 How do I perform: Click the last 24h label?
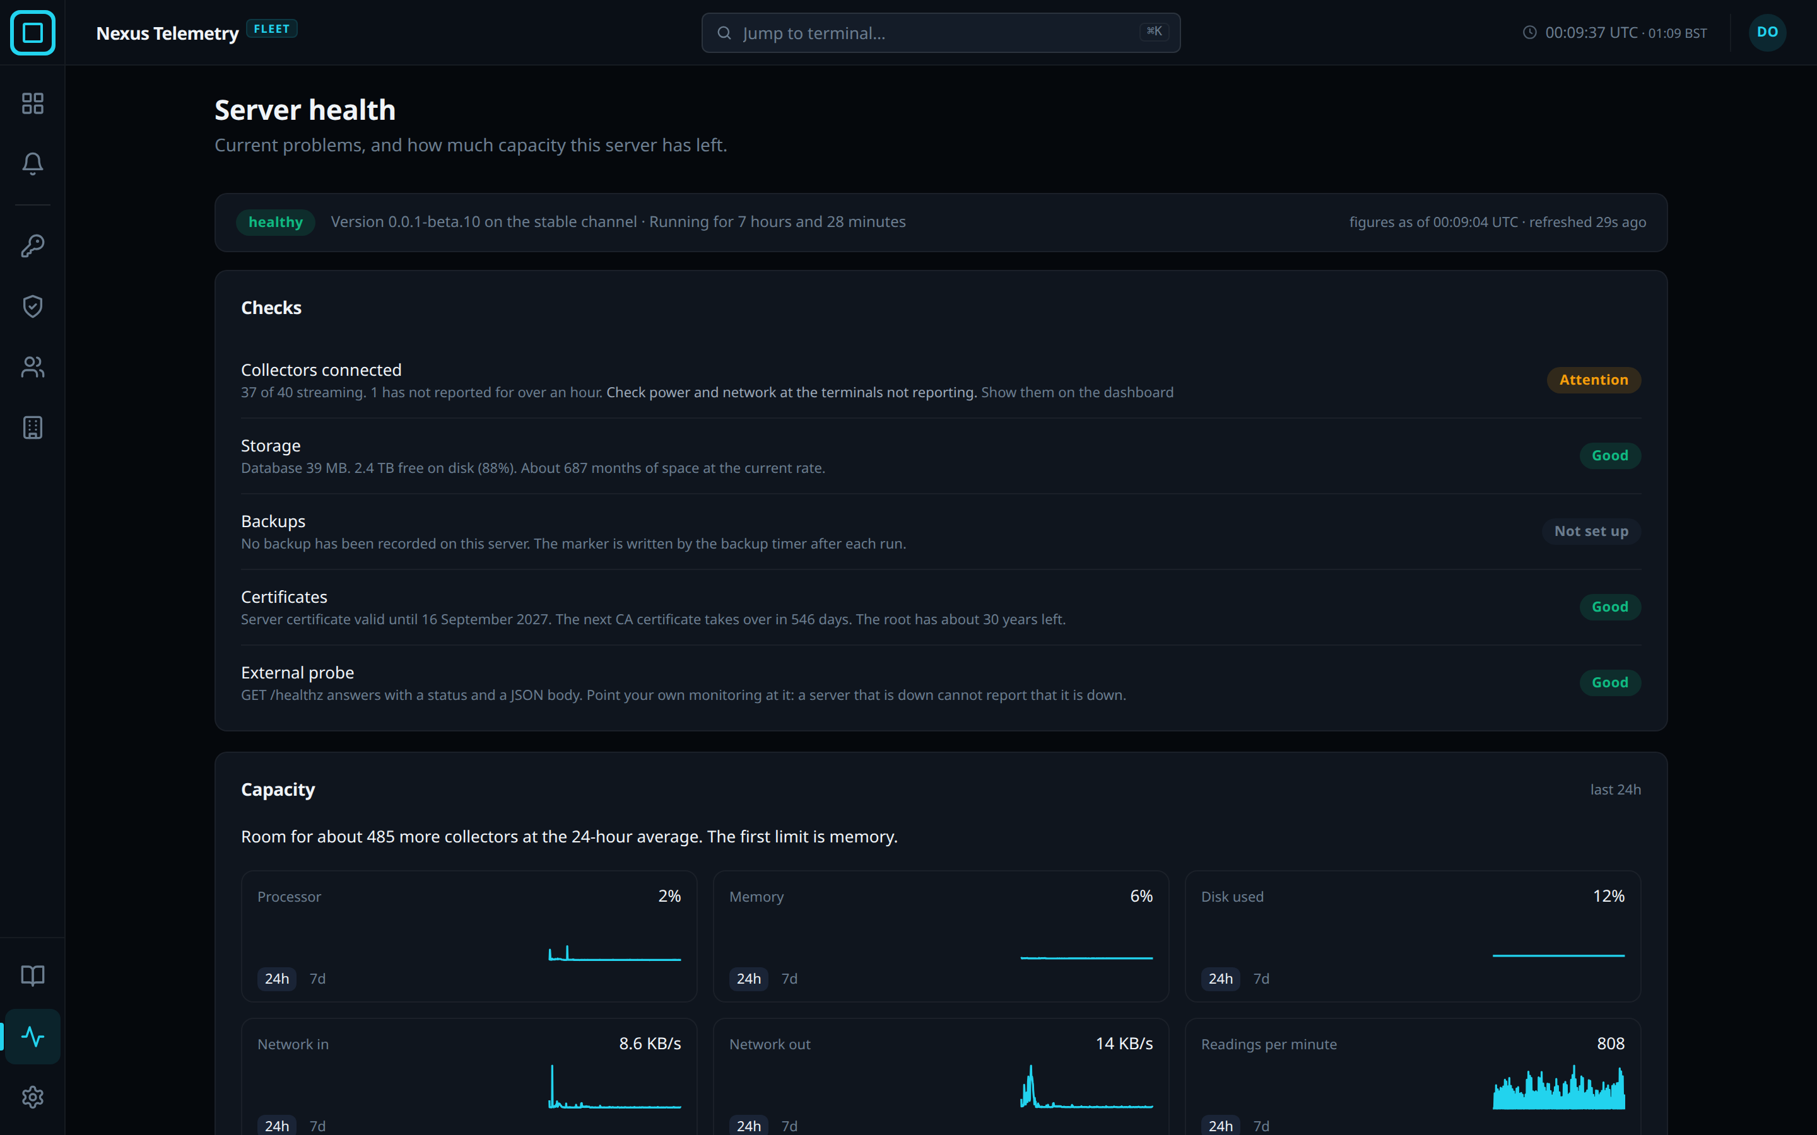[x=1615, y=789]
